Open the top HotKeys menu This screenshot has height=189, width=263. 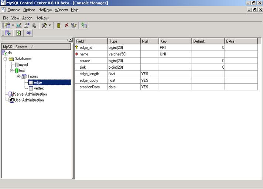pos(45,10)
